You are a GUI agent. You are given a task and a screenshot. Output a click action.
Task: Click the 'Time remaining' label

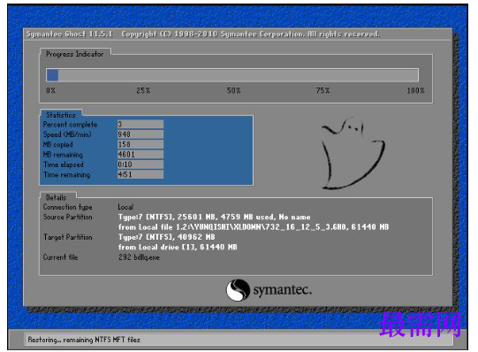pyautogui.click(x=67, y=175)
